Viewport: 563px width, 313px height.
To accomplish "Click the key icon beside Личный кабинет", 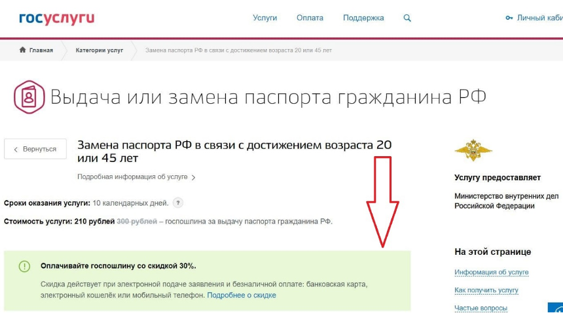I will point(509,18).
